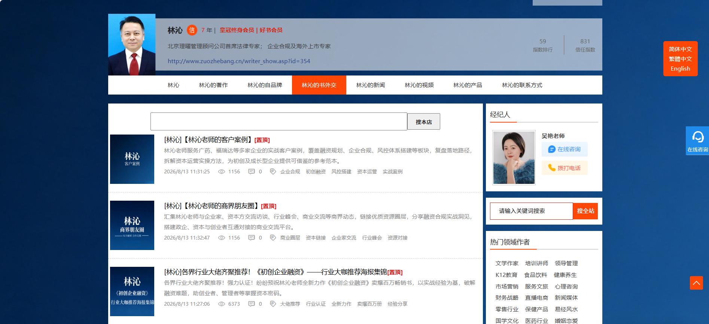709x324 pixels.
Task: Click the 59 指数排行 statistic
Action: 543,45
